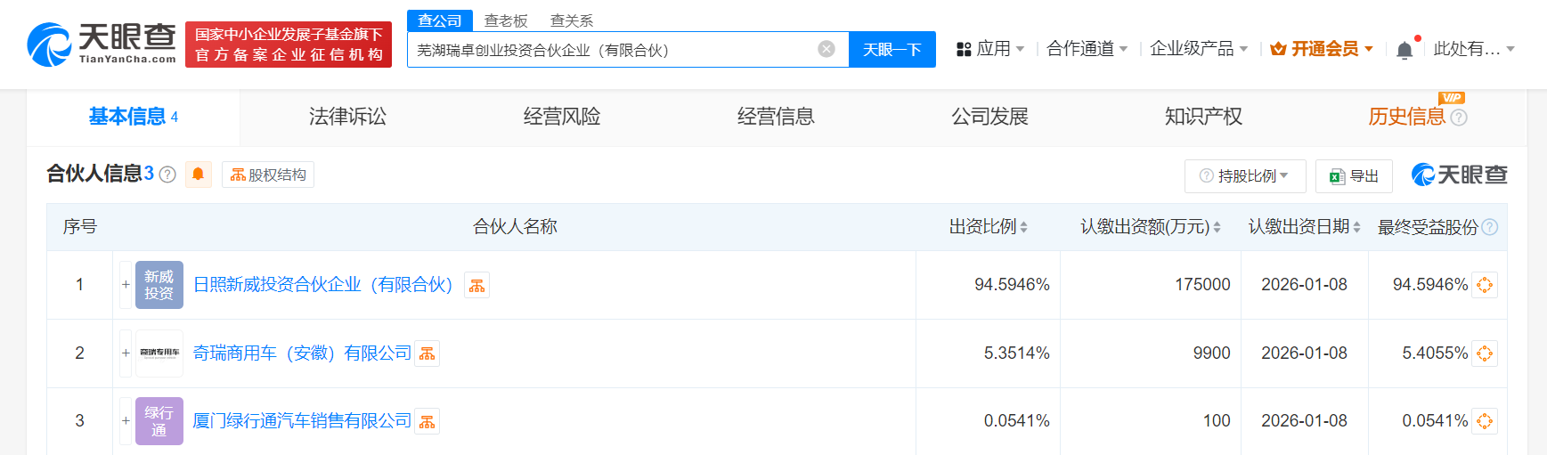Select the 查老板 search mode tab
The width and height of the screenshot is (1547, 455).
pos(506,20)
